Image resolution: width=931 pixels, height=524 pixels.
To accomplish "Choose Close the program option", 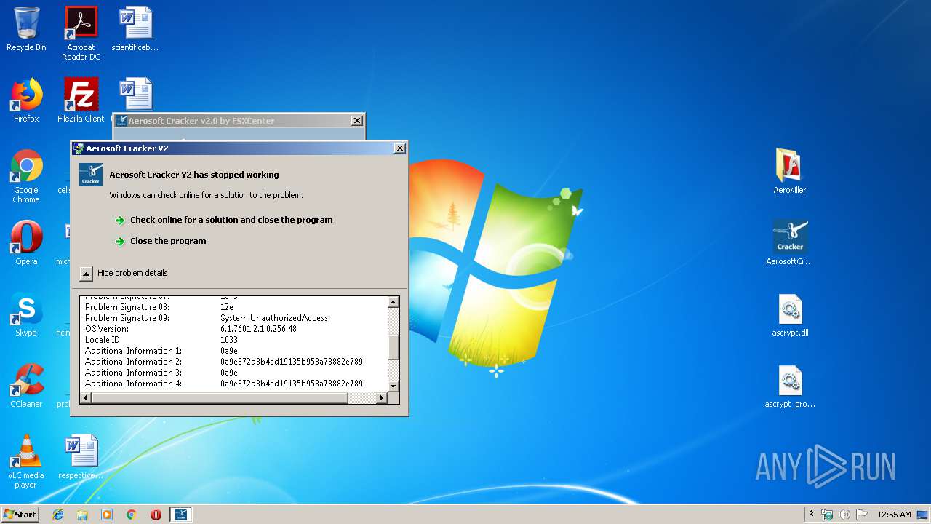I will pyautogui.click(x=168, y=241).
